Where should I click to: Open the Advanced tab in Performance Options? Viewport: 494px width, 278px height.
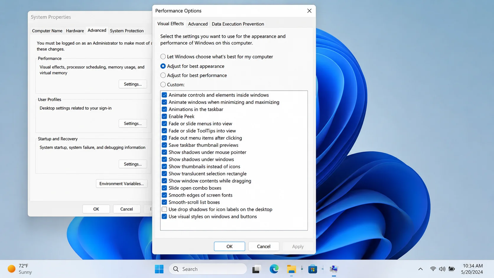tap(198, 24)
